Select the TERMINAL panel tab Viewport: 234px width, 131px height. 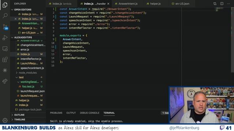point(109,113)
